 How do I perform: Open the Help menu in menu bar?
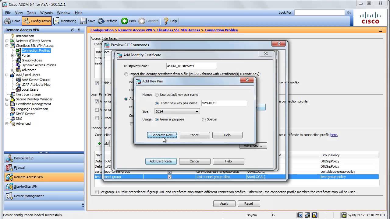pos(79,13)
